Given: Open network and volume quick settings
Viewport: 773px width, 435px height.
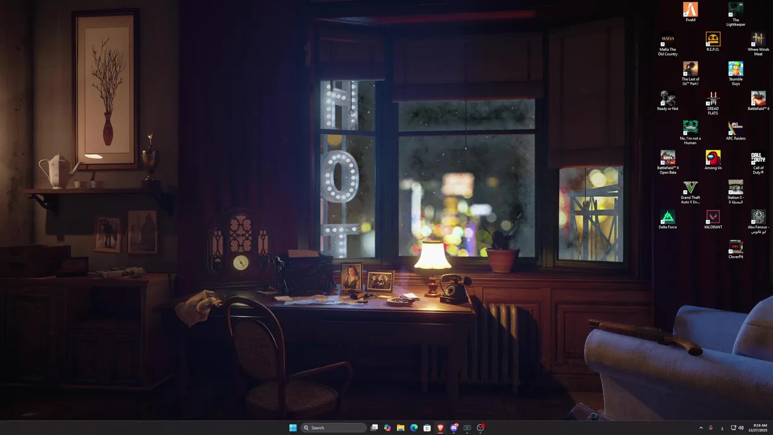Looking at the screenshot, I should click(x=737, y=428).
